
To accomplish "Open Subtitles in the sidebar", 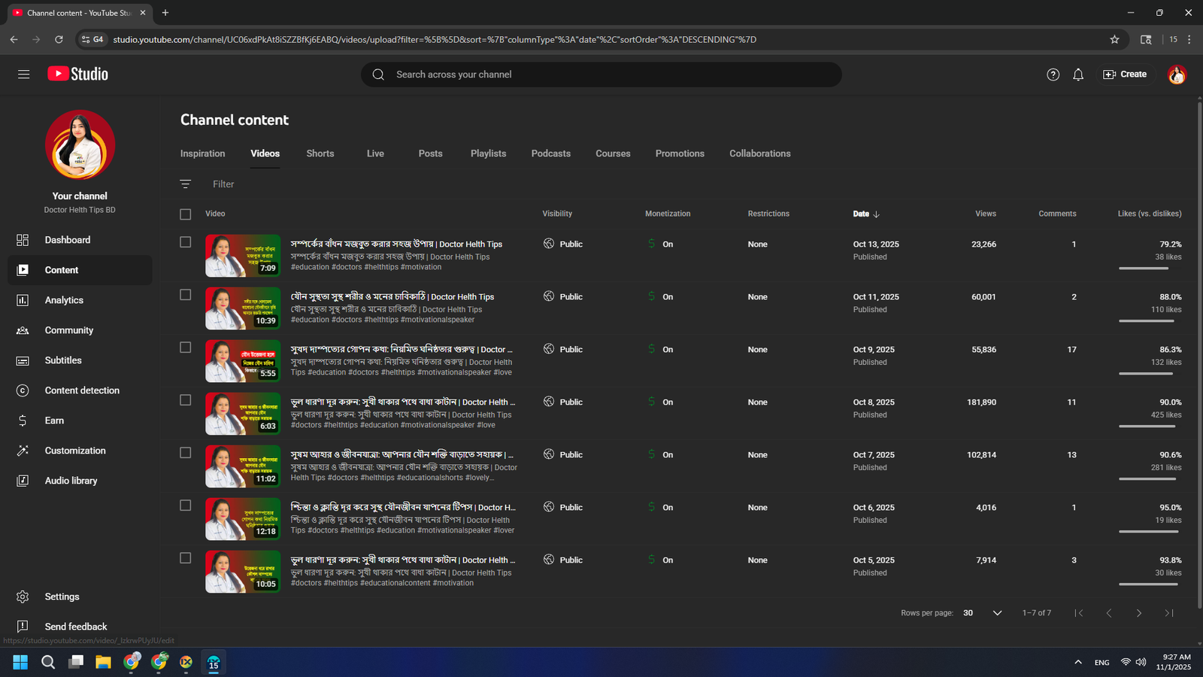I will coord(63,360).
